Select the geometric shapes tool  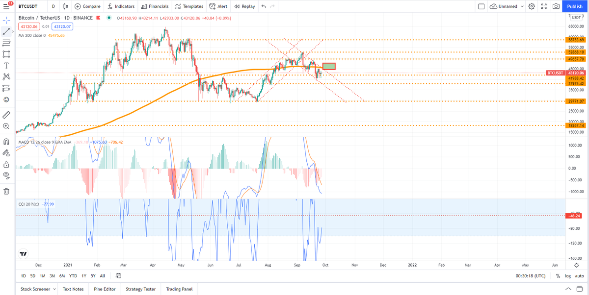point(6,54)
